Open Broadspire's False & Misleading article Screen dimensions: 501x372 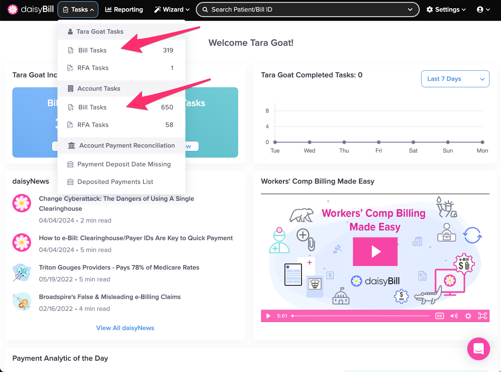tap(110, 297)
